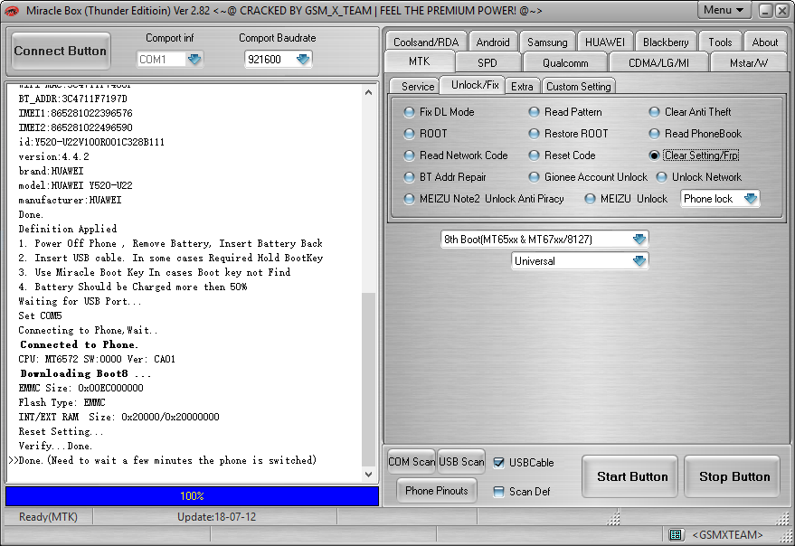Screen dimensions: 795x546
Task: Open the Unlock/Fix sub-tab
Action: [475, 85]
